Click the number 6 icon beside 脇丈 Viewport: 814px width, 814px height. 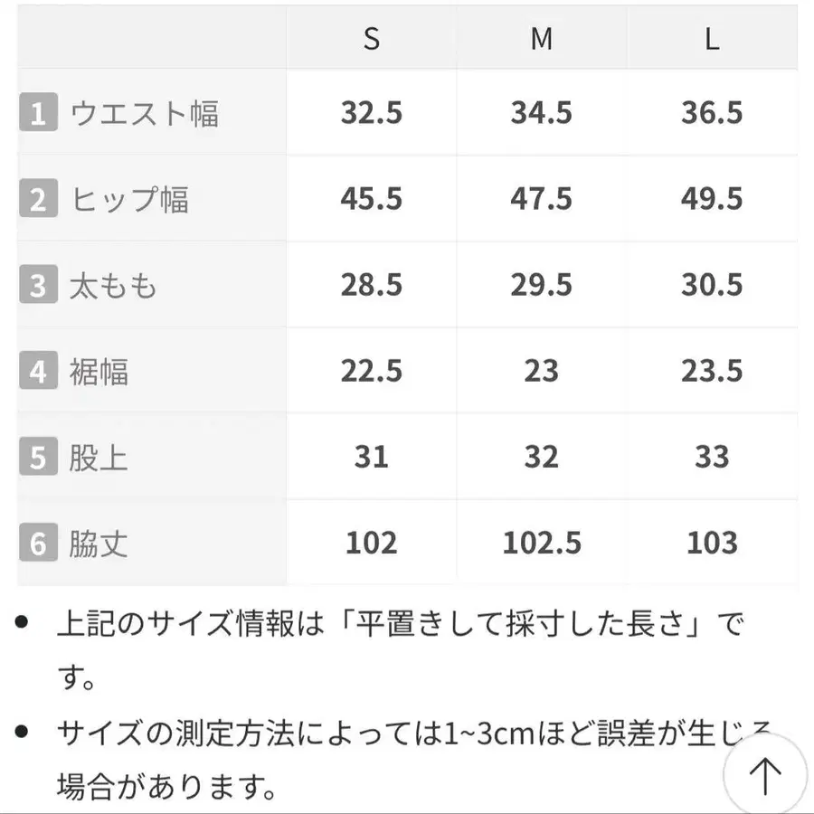tap(37, 543)
